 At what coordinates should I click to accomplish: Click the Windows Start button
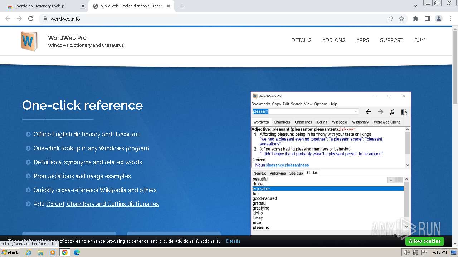point(10,252)
